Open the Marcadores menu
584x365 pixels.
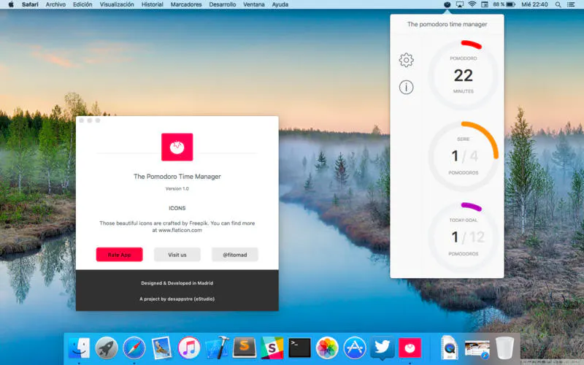186,4
